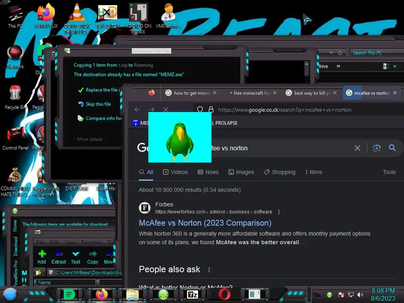Open Shopping search filter
The width and height of the screenshot is (404, 303).
pyautogui.click(x=280, y=172)
